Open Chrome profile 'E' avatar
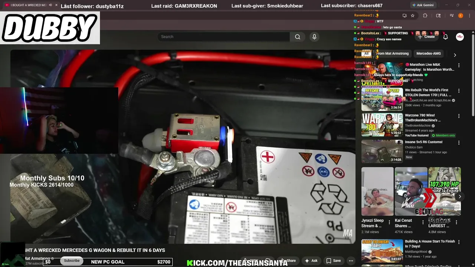475x267 pixels. point(461,16)
